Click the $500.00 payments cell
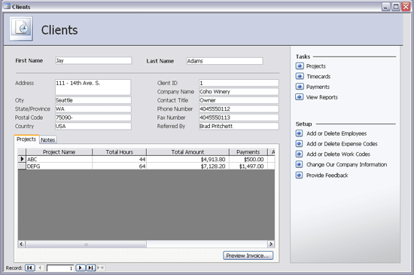The width and height of the screenshot is (414, 275). tap(248, 159)
